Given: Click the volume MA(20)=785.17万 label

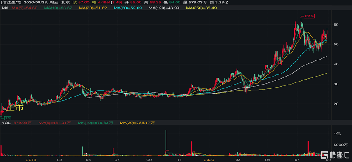Looking at the screenshot, I should (137, 123).
